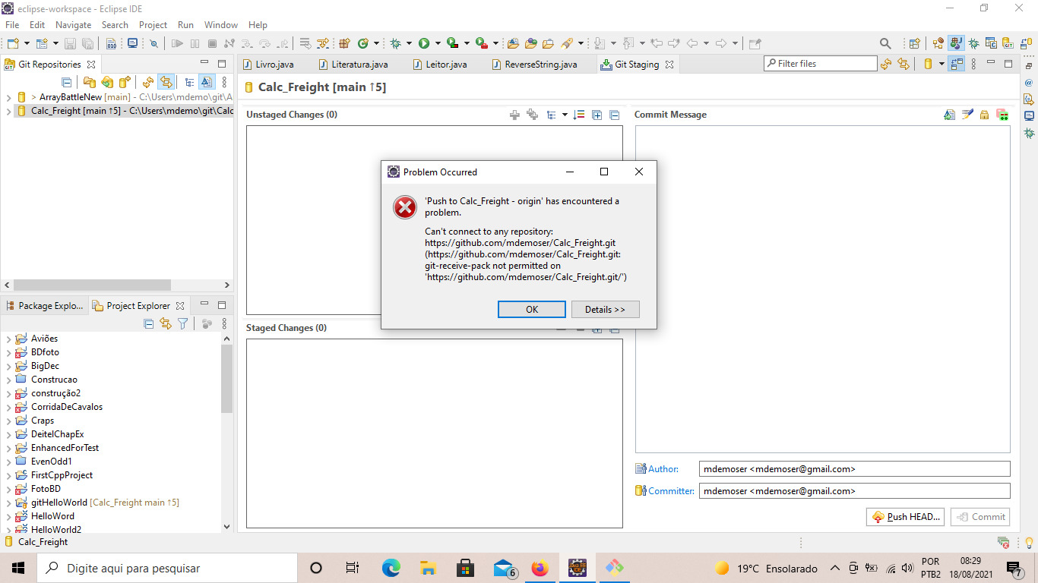Click the Amend previous commit icon
The width and height of the screenshot is (1038, 583).
[x=949, y=115]
